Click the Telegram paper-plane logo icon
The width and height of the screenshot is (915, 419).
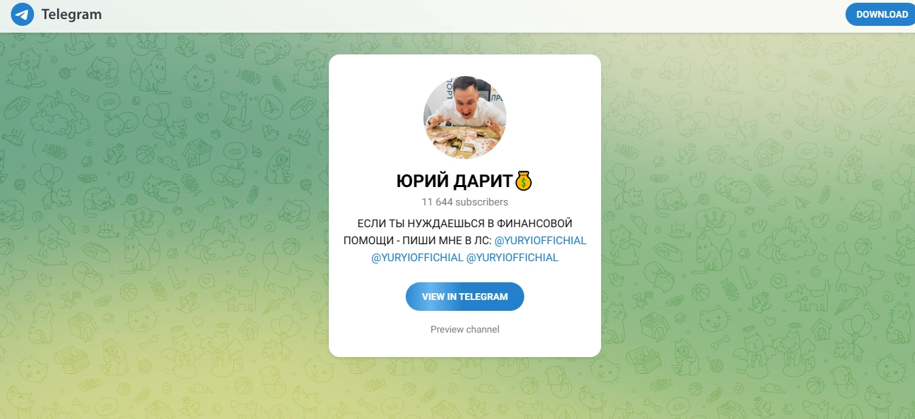pos(22,14)
